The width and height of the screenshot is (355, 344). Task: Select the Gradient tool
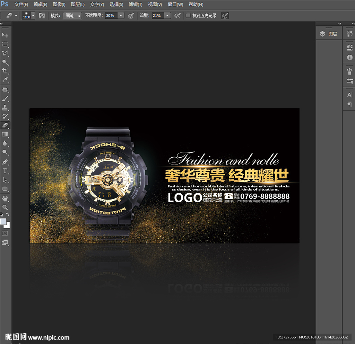tap(5, 134)
